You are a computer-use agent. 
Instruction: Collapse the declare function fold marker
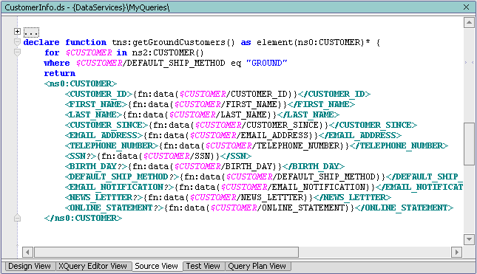point(17,42)
